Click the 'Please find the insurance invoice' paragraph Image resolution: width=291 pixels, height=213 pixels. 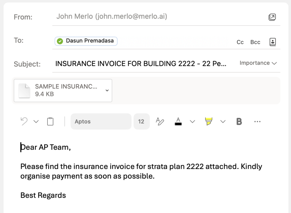click(x=141, y=171)
